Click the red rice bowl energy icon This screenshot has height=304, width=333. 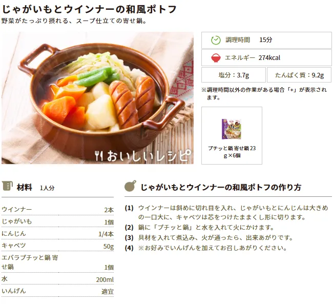click(216, 58)
